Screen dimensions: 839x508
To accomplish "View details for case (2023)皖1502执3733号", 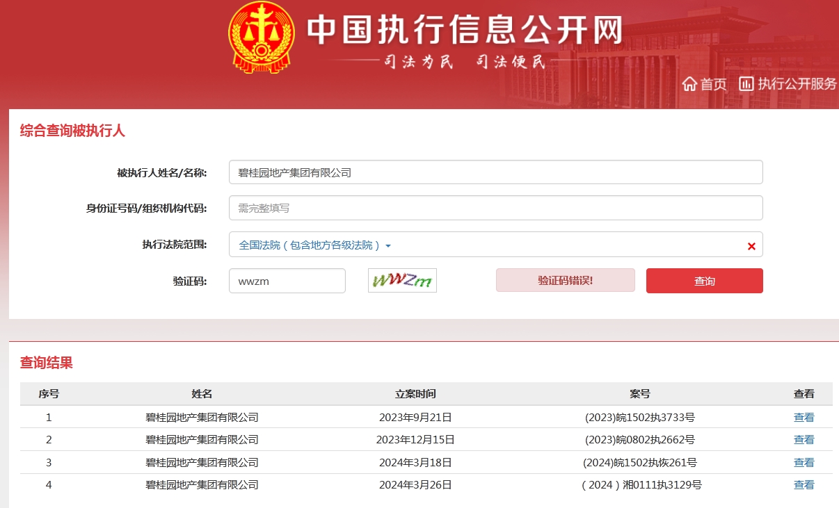I will pos(804,418).
